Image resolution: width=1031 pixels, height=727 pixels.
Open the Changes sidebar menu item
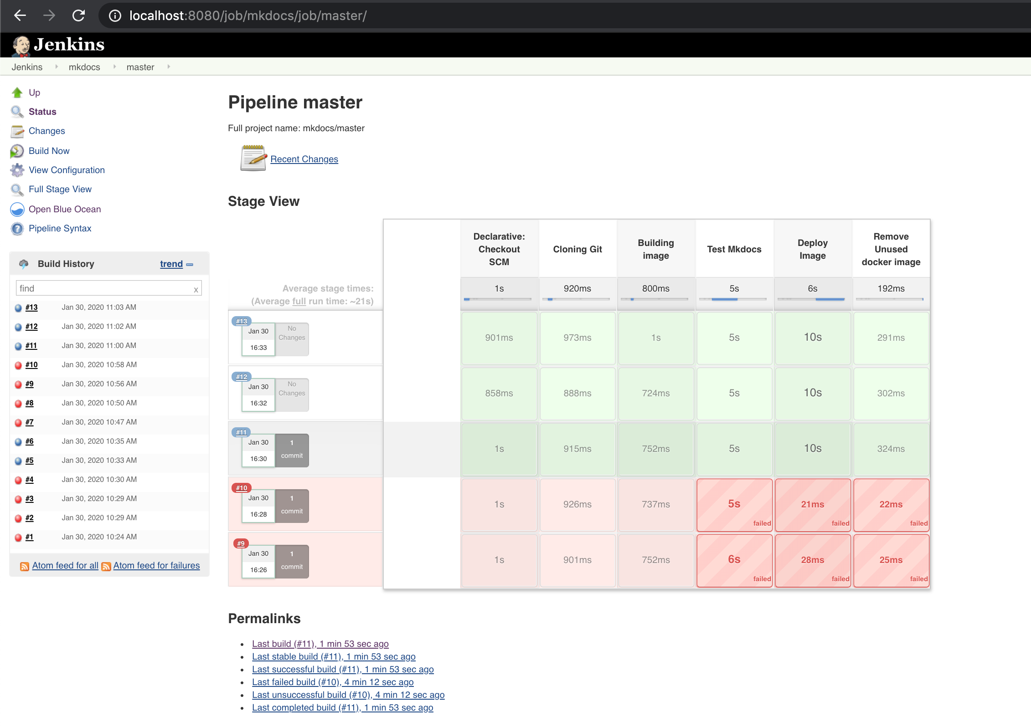(x=46, y=131)
